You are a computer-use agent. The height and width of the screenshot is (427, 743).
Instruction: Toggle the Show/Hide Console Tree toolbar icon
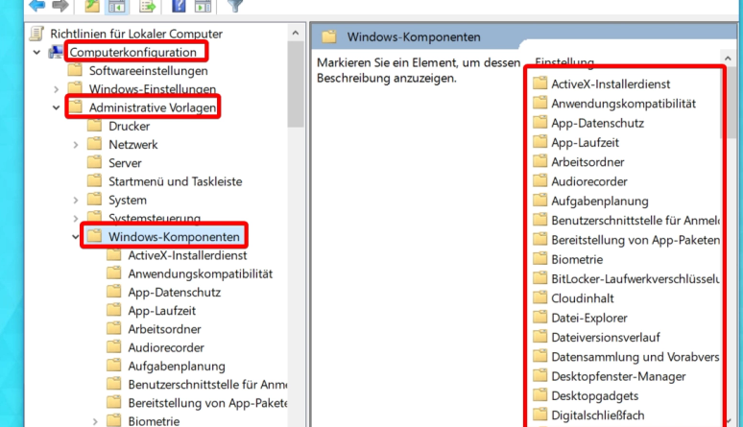(x=116, y=6)
